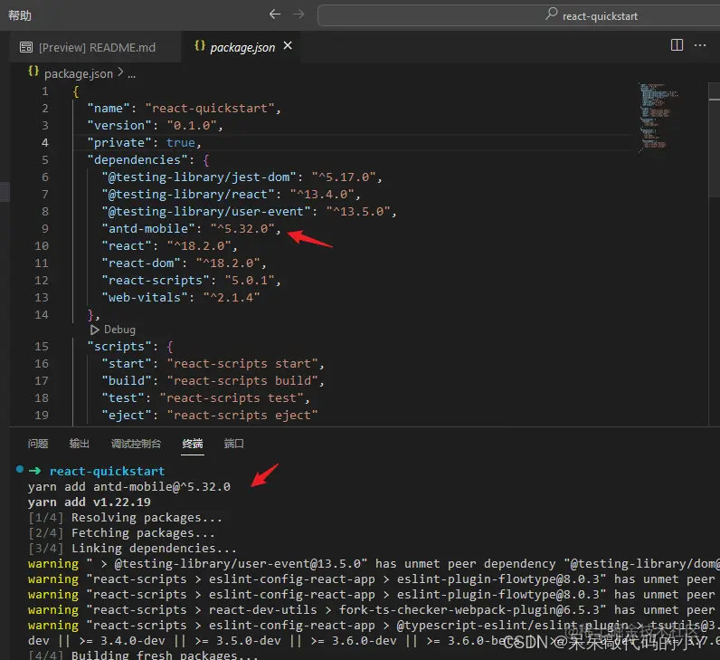This screenshot has width=720, height=660.
Task: Click the Debug play triangle icon
Action: pyautogui.click(x=95, y=330)
